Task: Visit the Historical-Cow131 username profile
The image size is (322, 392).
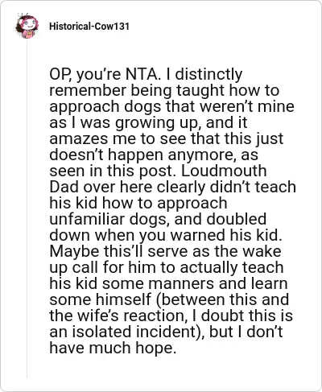Action: pyautogui.click(x=89, y=27)
